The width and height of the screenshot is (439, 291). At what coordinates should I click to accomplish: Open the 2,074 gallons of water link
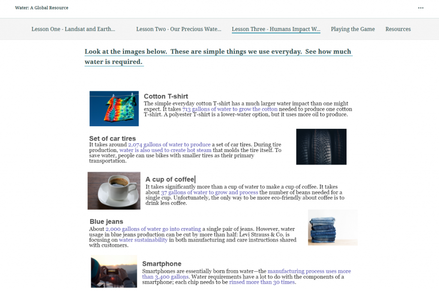(169, 145)
